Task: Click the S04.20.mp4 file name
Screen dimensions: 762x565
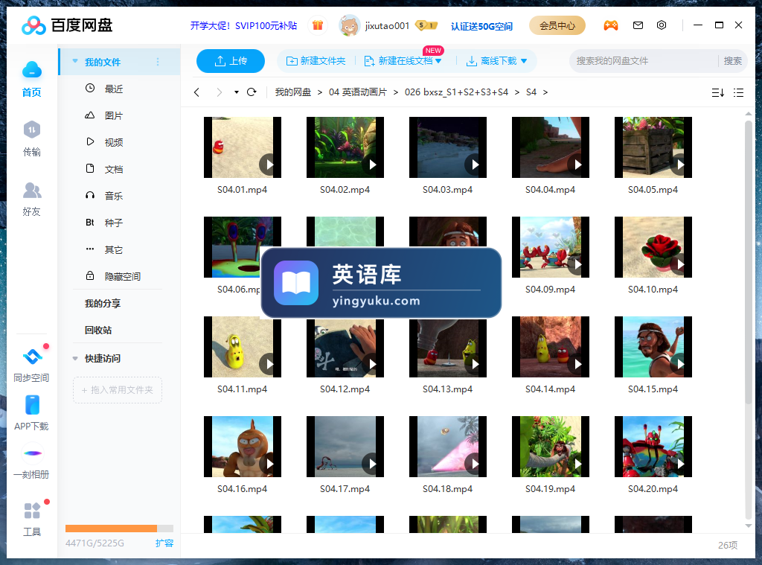Action: (653, 489)
